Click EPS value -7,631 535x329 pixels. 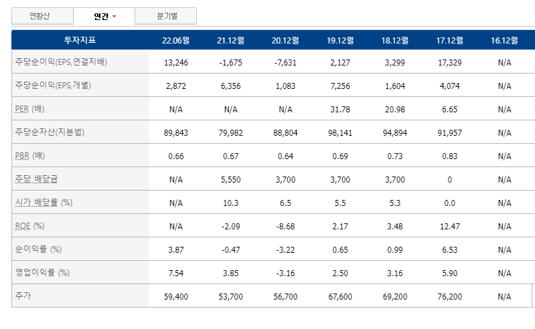[x=285, y=63]
